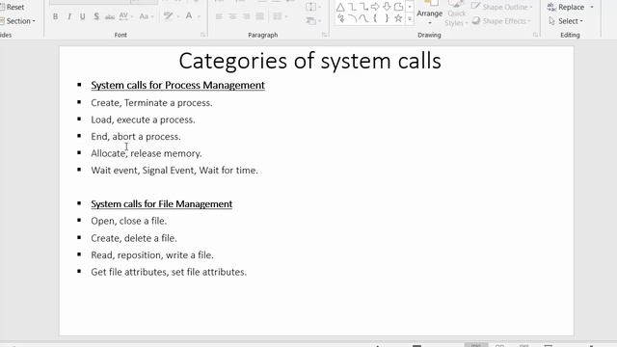Click 'Load, execute a process.' bullet

click(143, 120)
